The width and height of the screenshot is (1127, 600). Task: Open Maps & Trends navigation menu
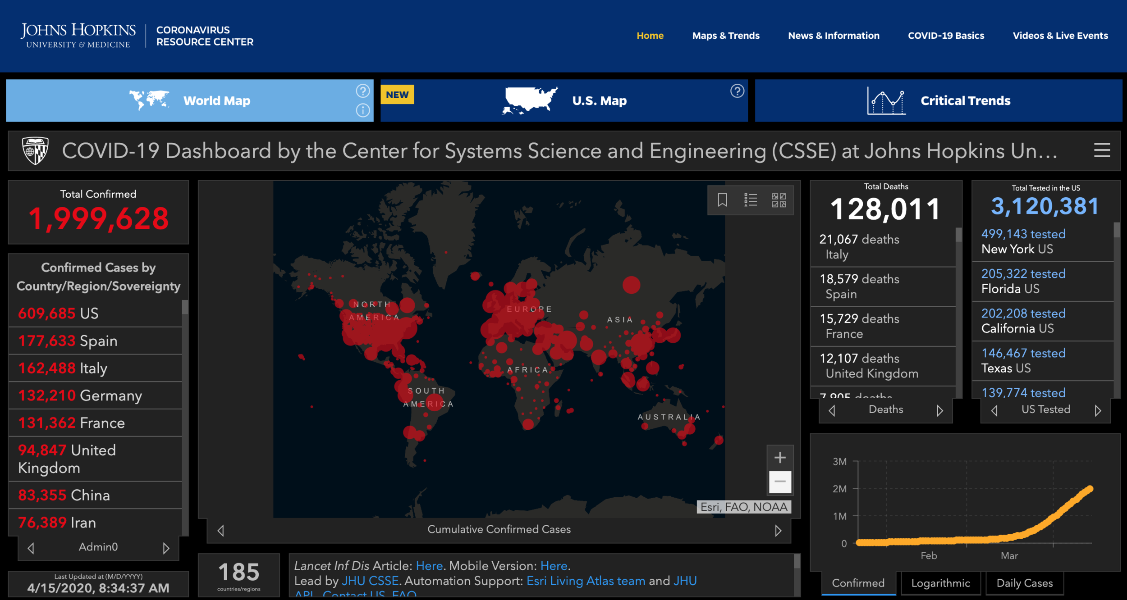pyautogui.click(x=725, y=36)
